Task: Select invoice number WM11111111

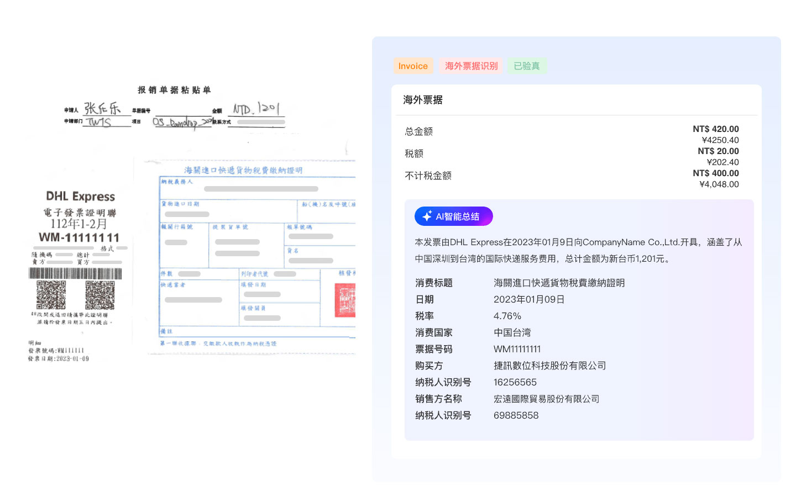Action: pos(517,349)
